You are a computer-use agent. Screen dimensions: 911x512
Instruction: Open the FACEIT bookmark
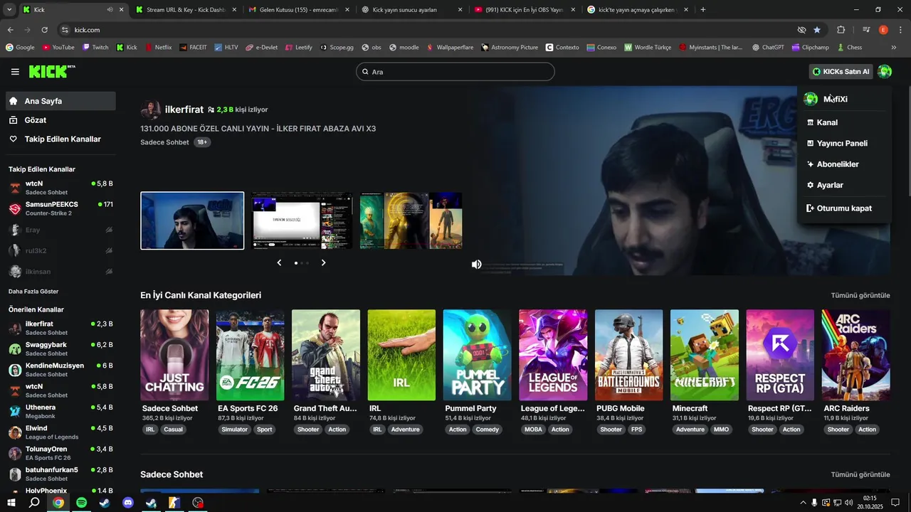193,48
